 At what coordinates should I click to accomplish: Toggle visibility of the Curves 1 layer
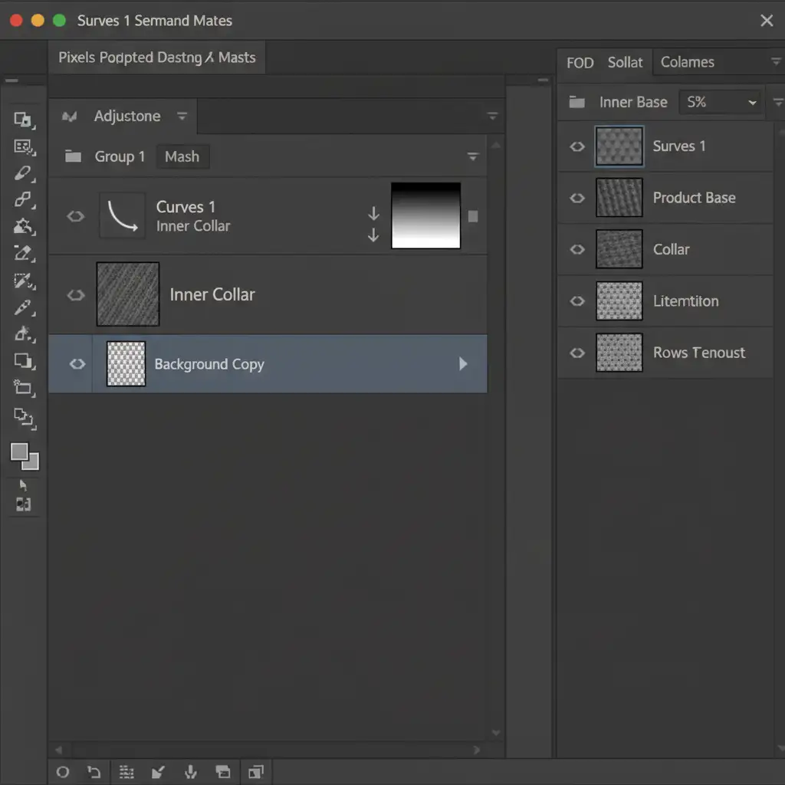pos(75,216)
